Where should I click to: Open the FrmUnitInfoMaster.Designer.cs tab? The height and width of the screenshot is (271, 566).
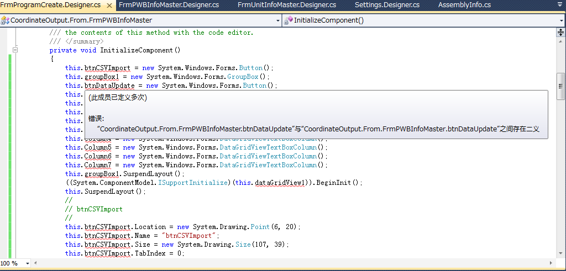pyautogui.click(x=287, y=5)
